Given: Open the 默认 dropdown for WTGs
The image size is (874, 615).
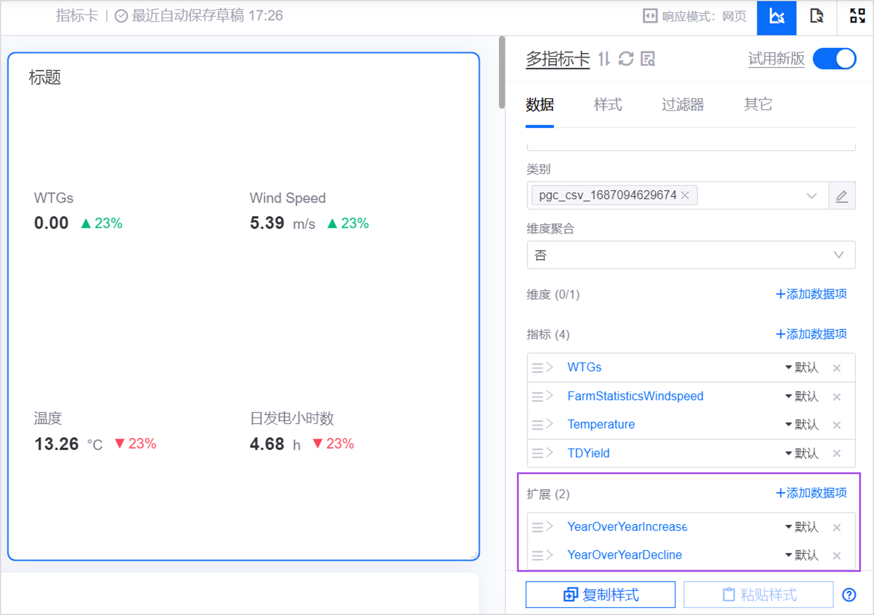Looking at the screenshot, I should click(x=802, y=368).
